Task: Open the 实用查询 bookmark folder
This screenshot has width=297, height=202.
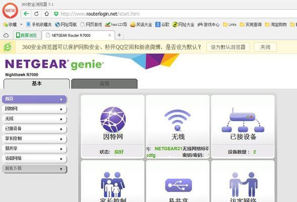Action: click(x=251, y=24)
